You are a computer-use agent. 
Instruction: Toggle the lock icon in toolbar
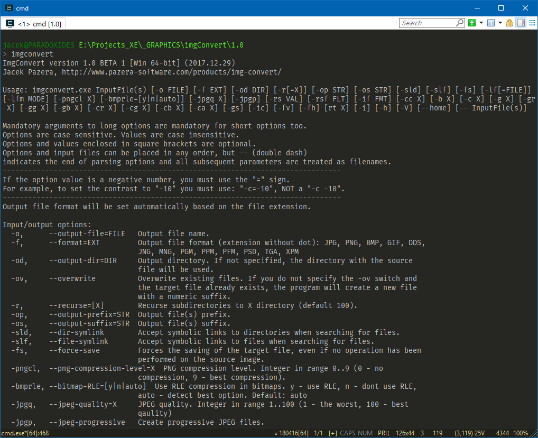pos(509,23)
